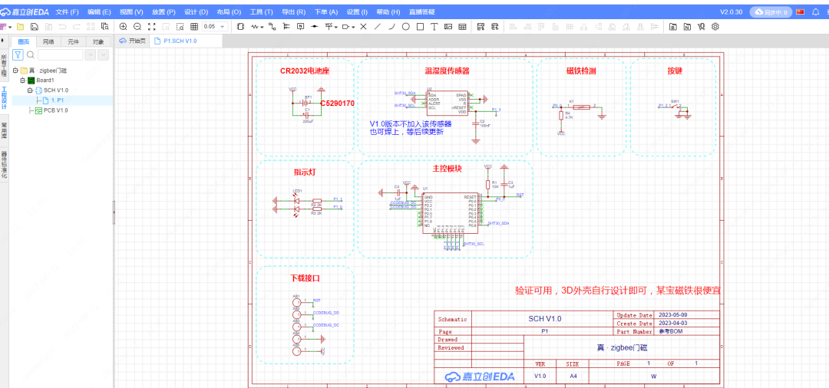Viewport: 829px width, 388px height.
Task: Click the 同步中 sync status button
Action: pyautogui.click(x=771, y=12)
